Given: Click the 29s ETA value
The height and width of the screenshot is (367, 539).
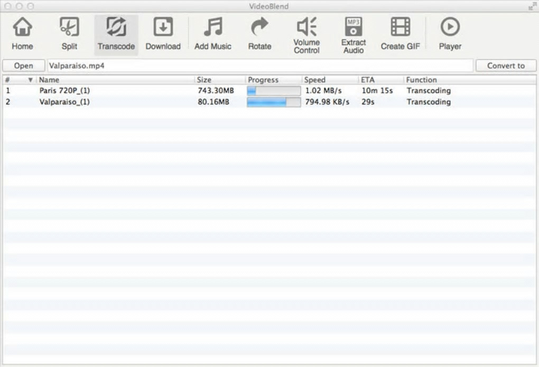Looking at the screenshot, I should [368, 102].
